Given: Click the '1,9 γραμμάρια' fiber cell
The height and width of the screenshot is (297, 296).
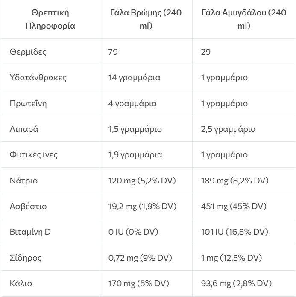Looking at the screenshot, I should coord(135,154).
